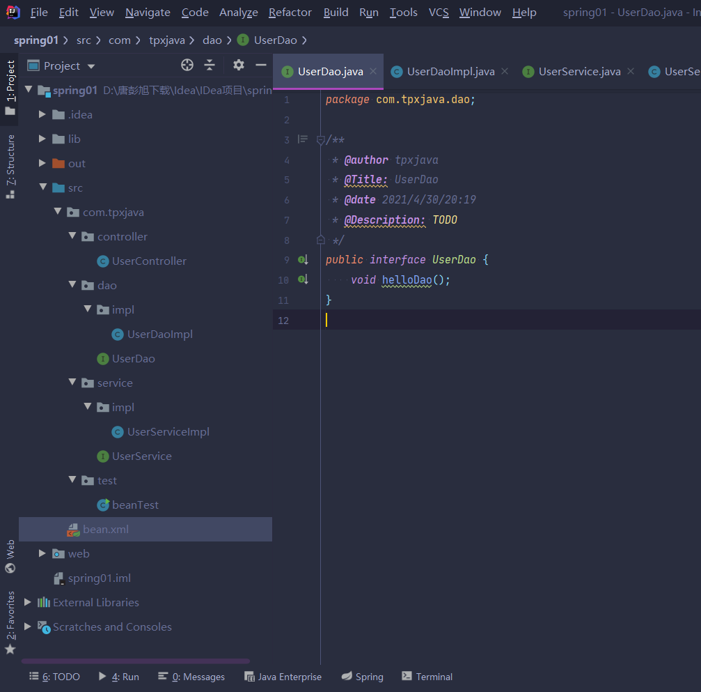Screen dimensions: 701x692
Task: Click the locate-in-project target icon
Action: tap(187, 66)
